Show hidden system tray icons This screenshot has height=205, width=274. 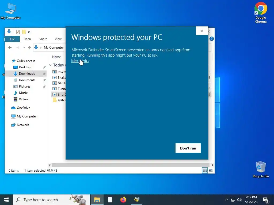click(x=226, y=200)
